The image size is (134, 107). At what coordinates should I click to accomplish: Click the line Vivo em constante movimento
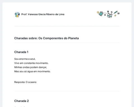point(32,63)
